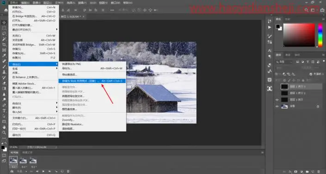This screenshot has width=326, height=174.
Task: Show the 图层 1 拷贝 2 layer
Action: (277, 93)
